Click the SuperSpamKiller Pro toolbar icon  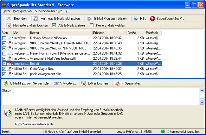click(x=152, y=19)
